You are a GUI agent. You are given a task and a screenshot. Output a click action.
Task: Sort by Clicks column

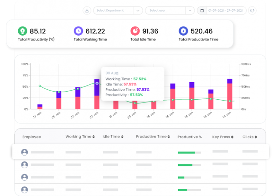(x=256, y=137)
